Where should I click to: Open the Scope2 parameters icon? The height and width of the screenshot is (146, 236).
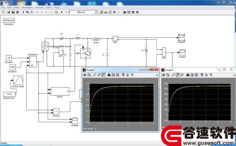coord(89,75)
